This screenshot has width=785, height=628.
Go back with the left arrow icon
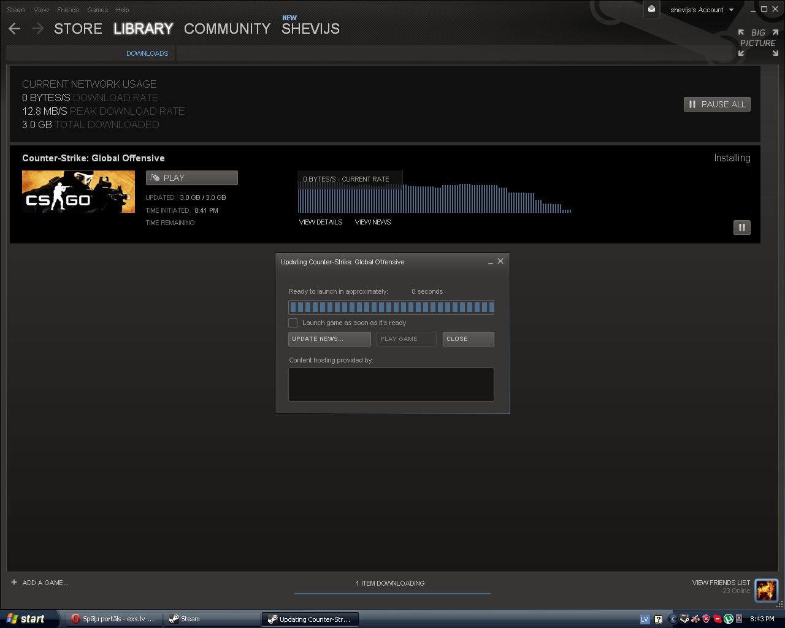(x=14, y=28)
